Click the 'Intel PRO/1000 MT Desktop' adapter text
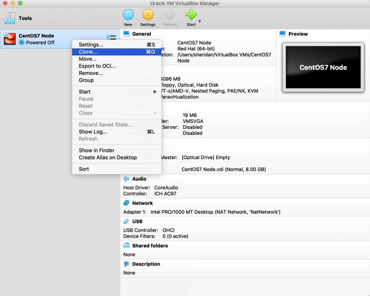 click(182, 212)
